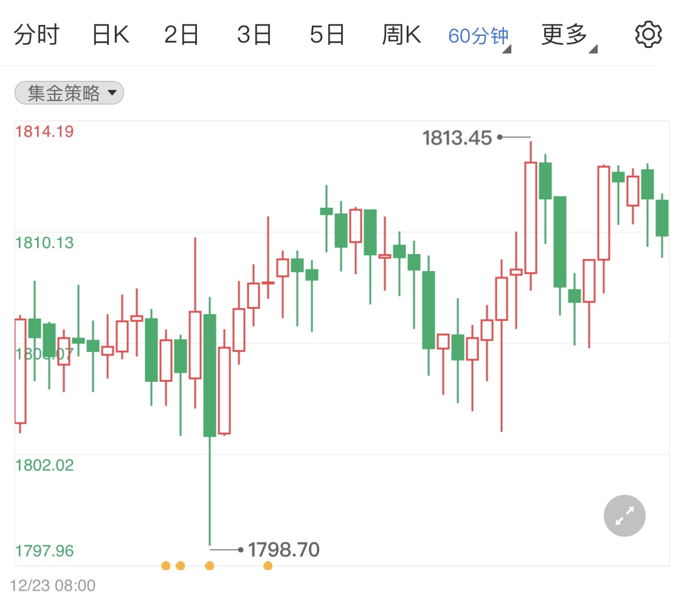
Task: Switch to the 分时 chart tab
Action: click(x=36, y=34)
